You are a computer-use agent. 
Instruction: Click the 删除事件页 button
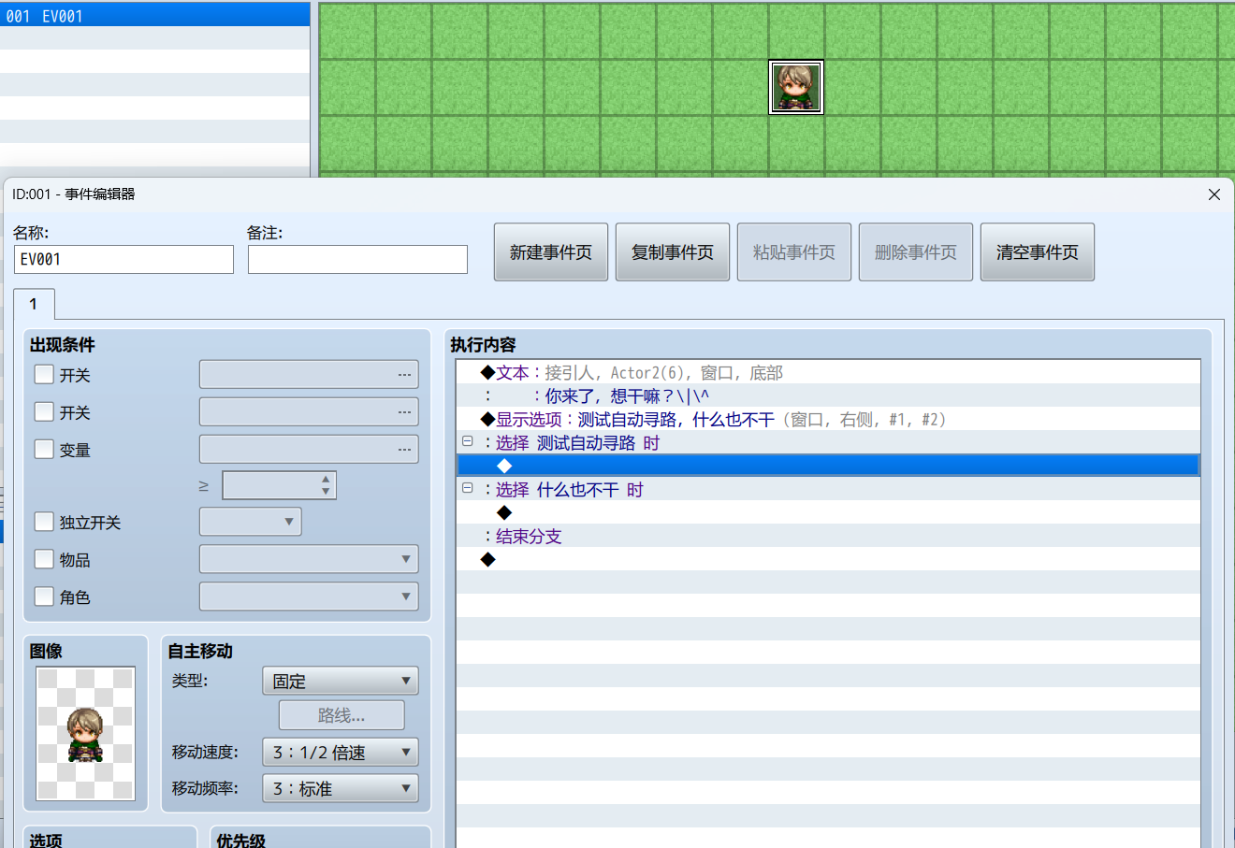[916, 252]
